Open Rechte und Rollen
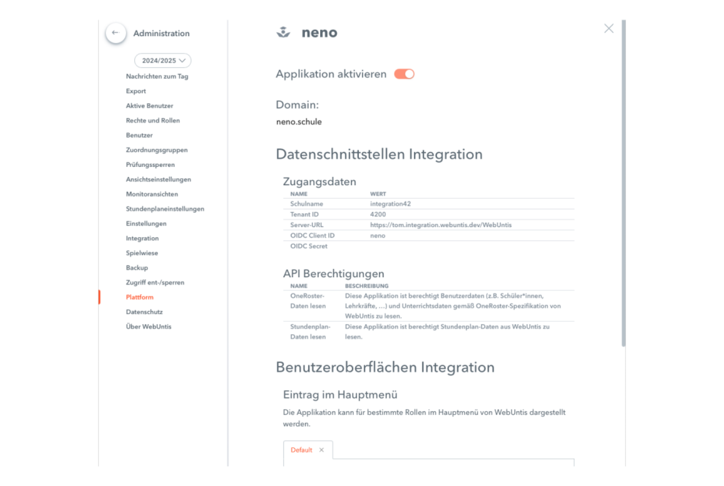 [153, 121]
